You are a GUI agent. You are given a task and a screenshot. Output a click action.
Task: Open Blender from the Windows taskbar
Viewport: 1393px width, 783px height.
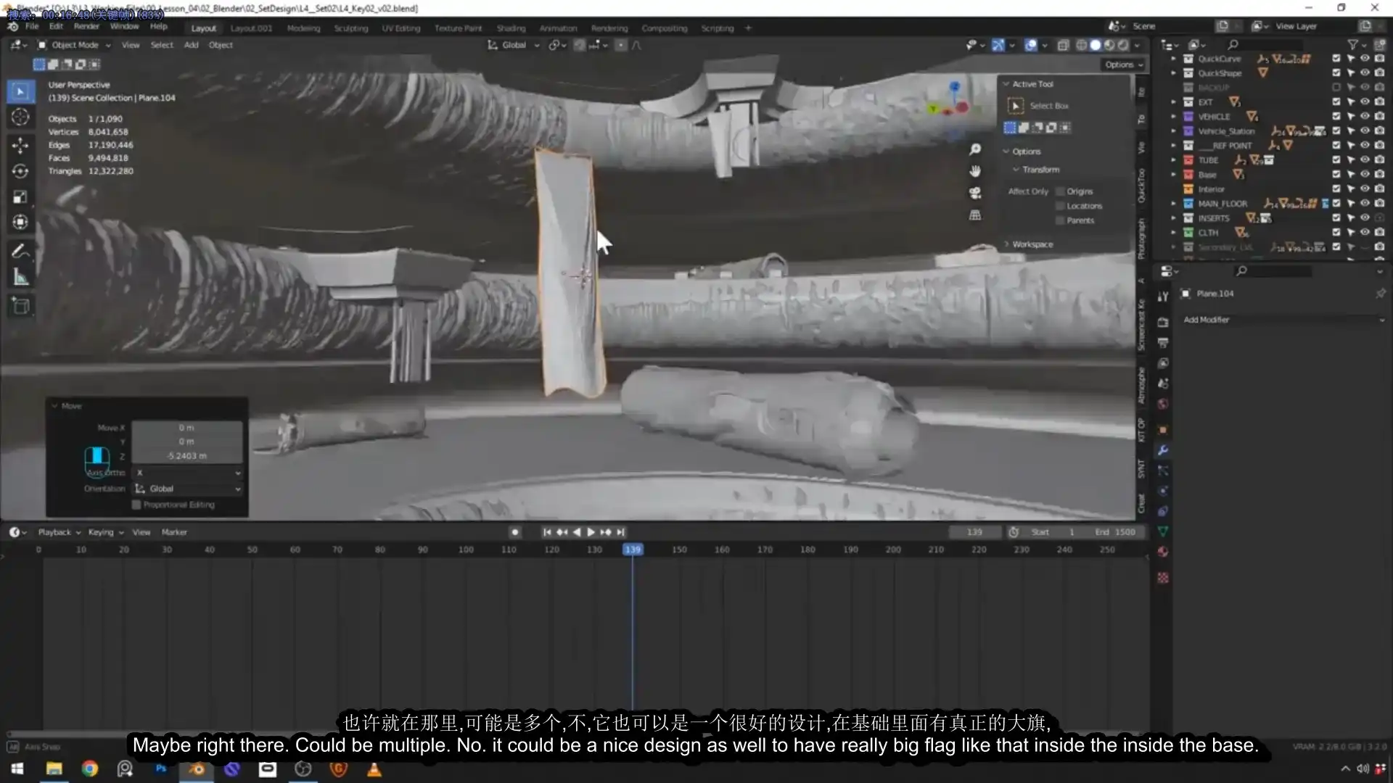[x=196, y=769]
